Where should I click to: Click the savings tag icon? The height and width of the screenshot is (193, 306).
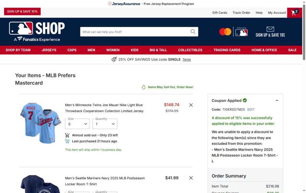point(114,60)
